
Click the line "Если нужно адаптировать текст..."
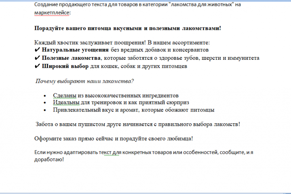tap(144, 152)
